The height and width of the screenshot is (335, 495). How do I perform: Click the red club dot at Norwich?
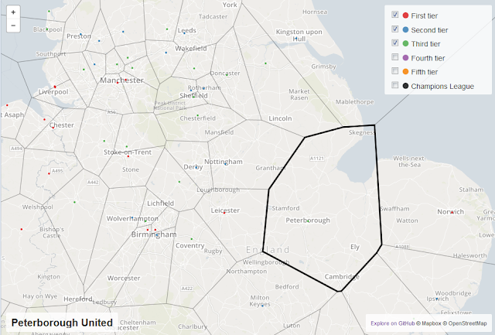[452, 213]
